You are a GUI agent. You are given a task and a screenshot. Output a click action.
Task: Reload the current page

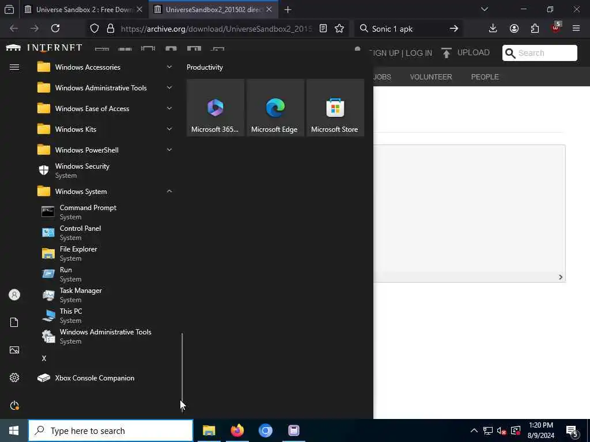[55, 28]
